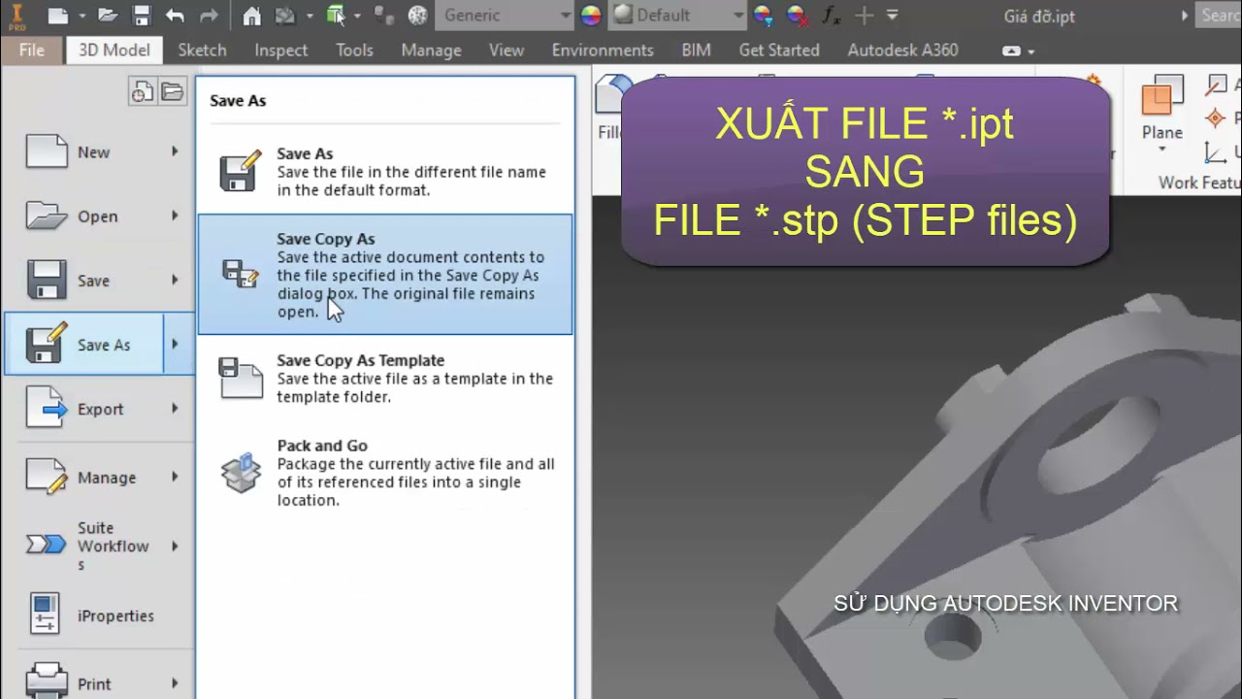Viewport: 1242px width, 699px height.
Task: Expand the Suite Workflows submenu arrow
Action: coord(176,547)
